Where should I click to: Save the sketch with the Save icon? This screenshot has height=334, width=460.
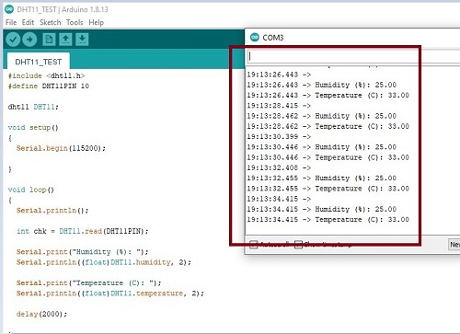(82, 40)
